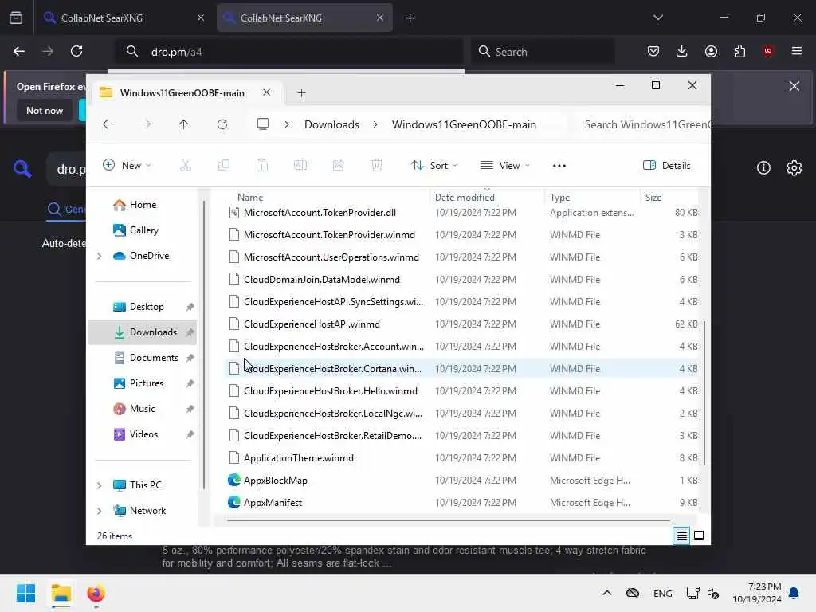Dismiss the Firefox notification bar

(794, 86)
